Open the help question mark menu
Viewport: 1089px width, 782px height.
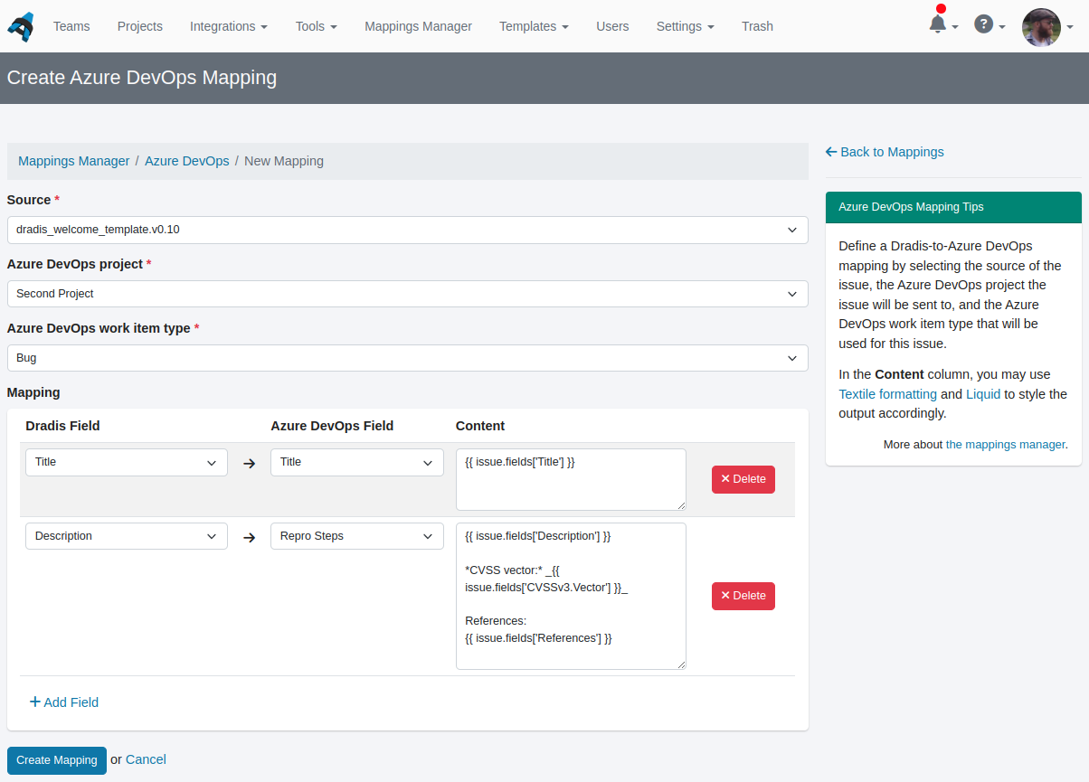click(990, 25)
